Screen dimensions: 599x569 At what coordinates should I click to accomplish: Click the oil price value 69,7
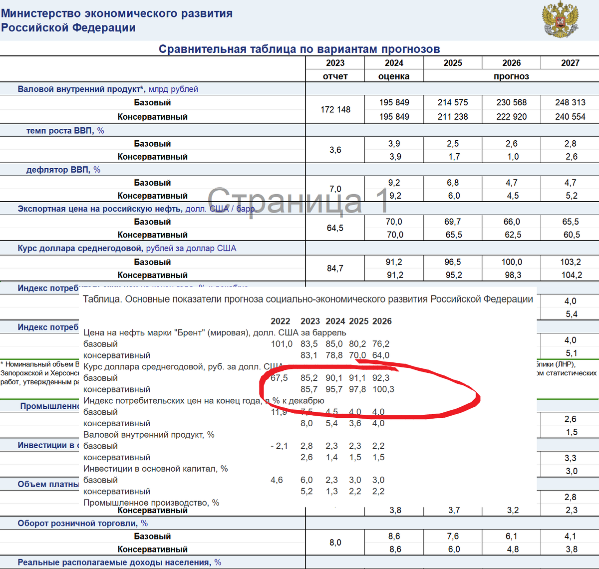pyautogui.click(x=453, y=221)
